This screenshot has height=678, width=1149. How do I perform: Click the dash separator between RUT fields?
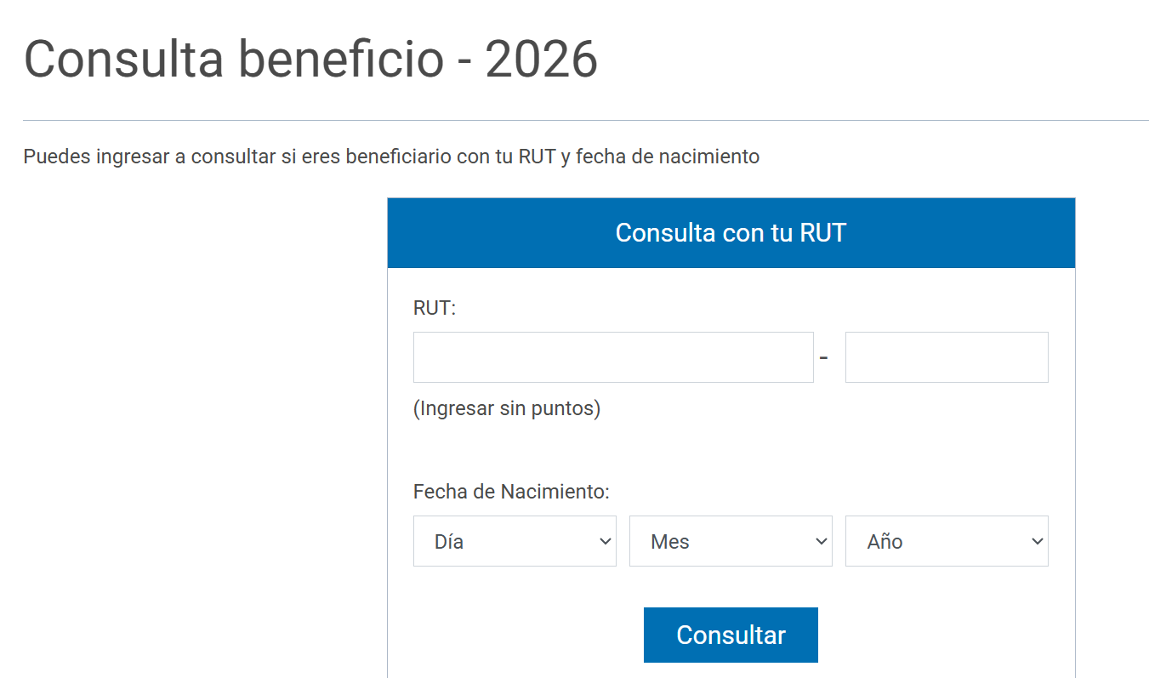coord(823,357)
